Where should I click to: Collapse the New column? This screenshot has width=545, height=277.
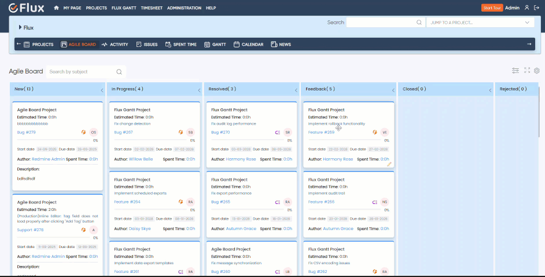(102, 90)
